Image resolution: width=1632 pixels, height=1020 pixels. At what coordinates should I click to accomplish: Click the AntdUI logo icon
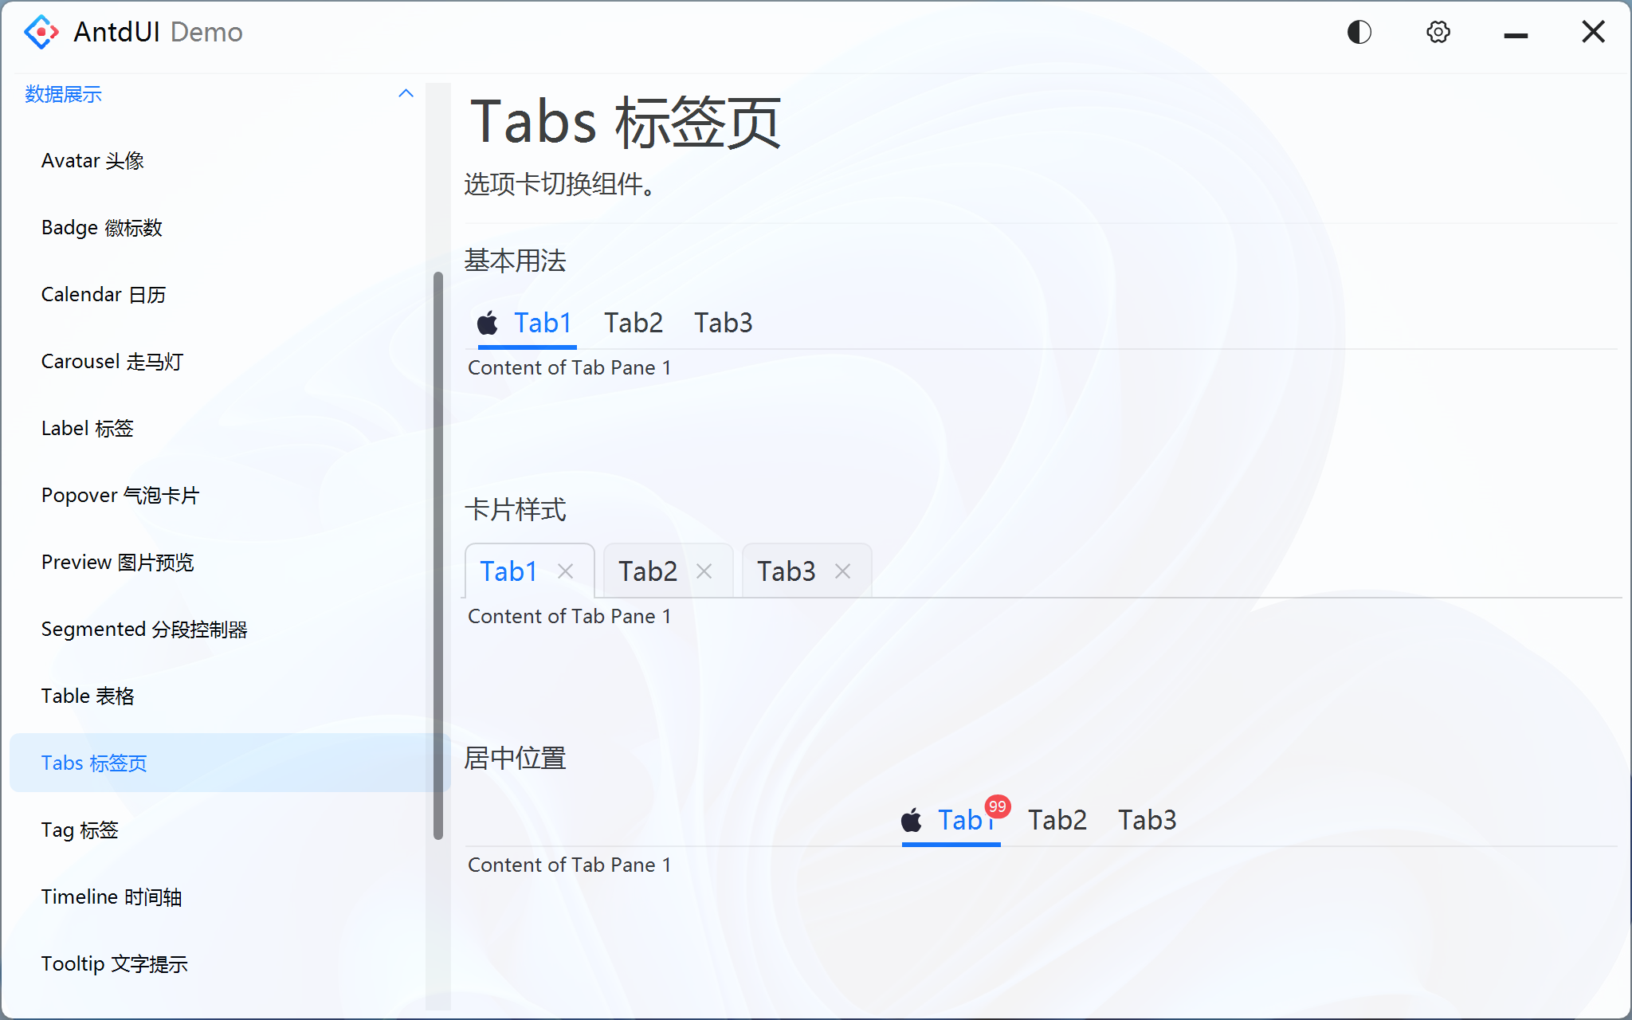[41, 31]
